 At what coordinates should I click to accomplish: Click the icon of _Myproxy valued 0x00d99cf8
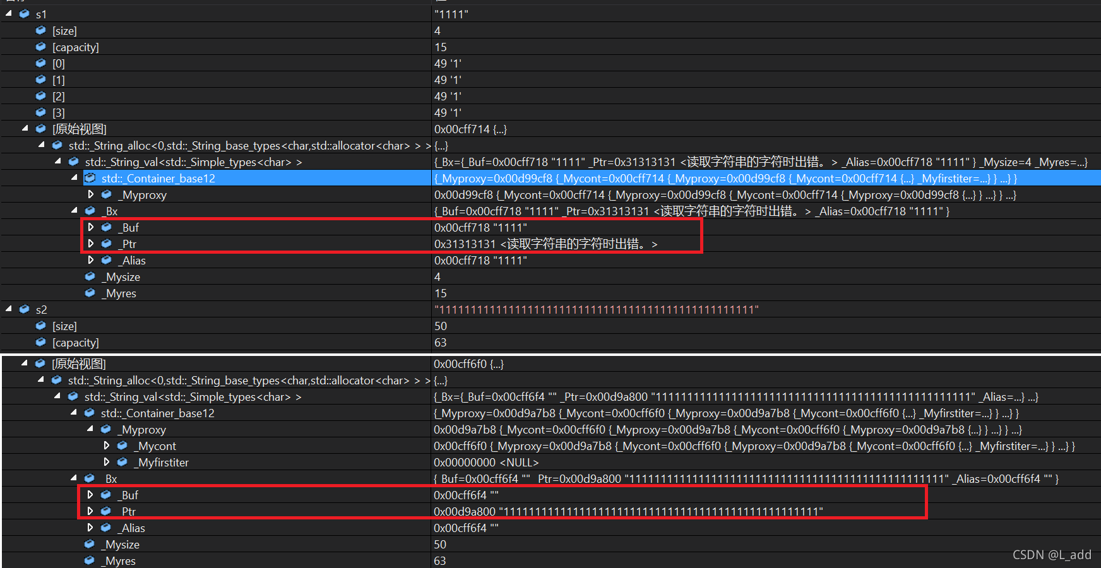(x=107, y=194)
